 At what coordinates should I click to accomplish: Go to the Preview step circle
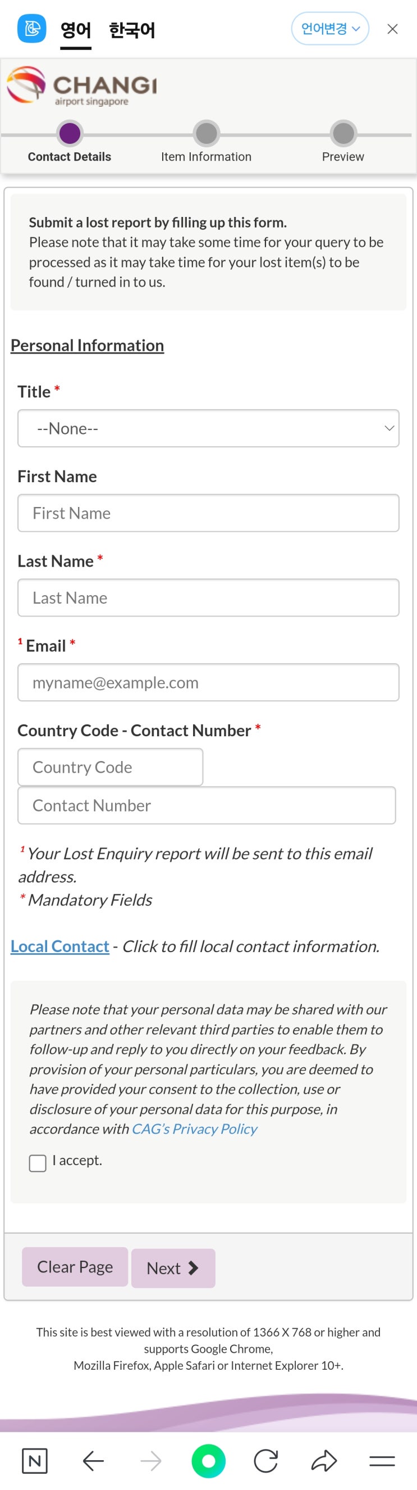343,134
